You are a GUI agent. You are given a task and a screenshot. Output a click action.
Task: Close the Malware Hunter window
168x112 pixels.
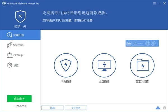point(164,3)
